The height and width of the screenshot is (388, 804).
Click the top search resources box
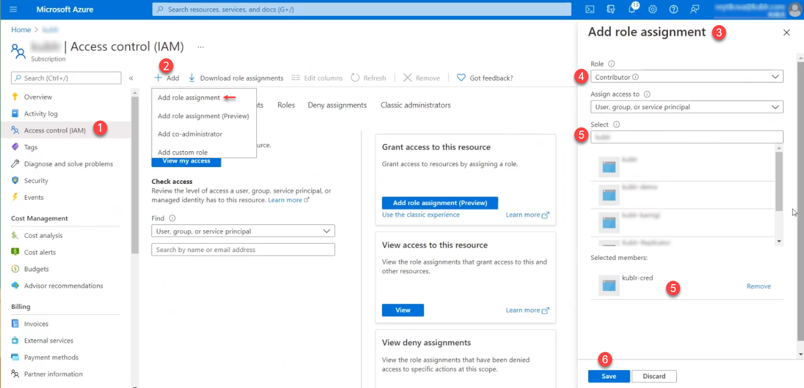click(362, 9)
